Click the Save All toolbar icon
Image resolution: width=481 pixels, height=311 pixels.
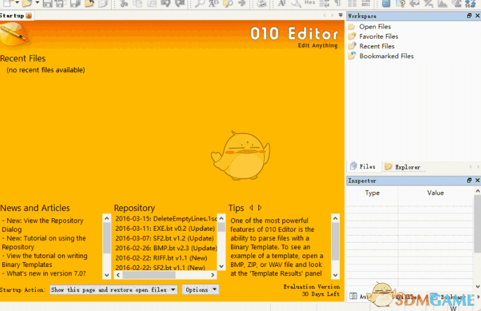[x=75, y=4]
